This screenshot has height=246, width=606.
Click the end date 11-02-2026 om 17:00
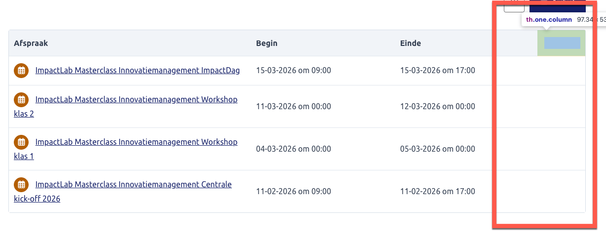click(437, 191)
